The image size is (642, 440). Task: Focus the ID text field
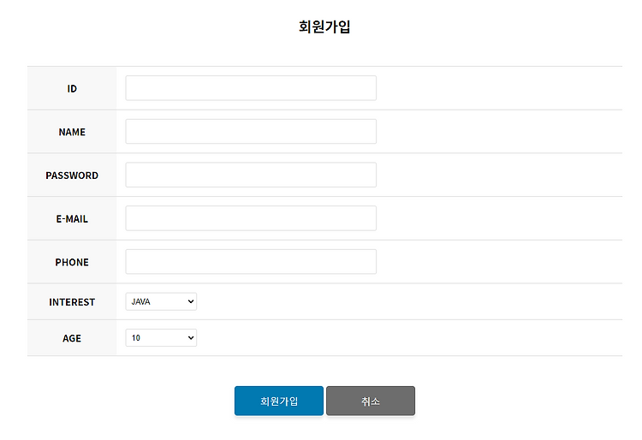(251, 88)
